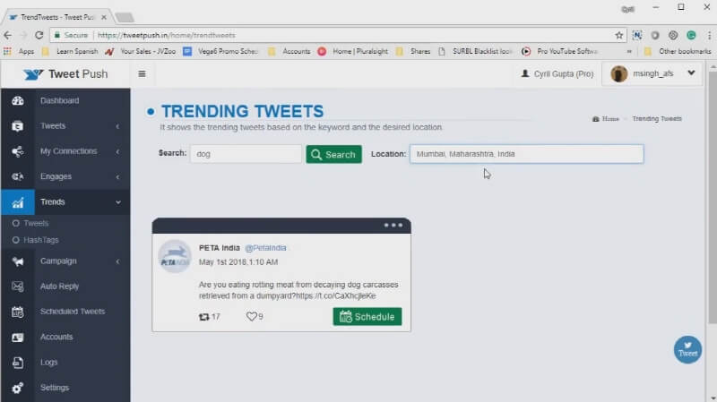Click the Search keyword field with dog

coord(246,154)
